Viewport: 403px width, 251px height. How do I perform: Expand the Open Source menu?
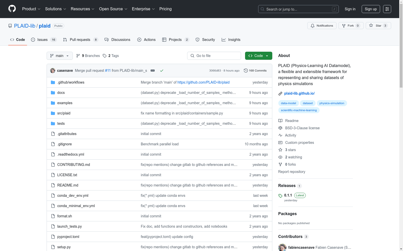113,9
